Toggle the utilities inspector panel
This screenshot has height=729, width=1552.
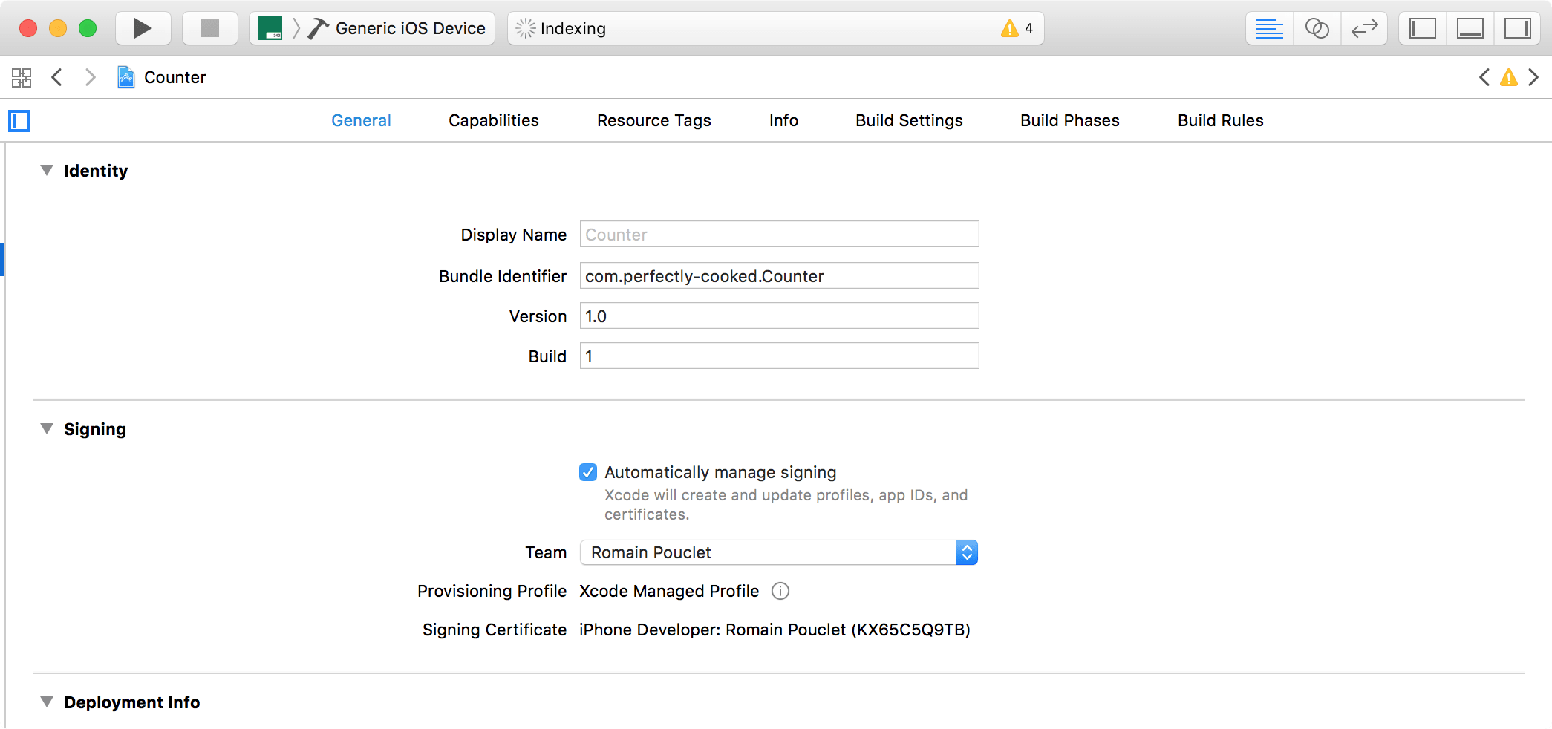1517,29
